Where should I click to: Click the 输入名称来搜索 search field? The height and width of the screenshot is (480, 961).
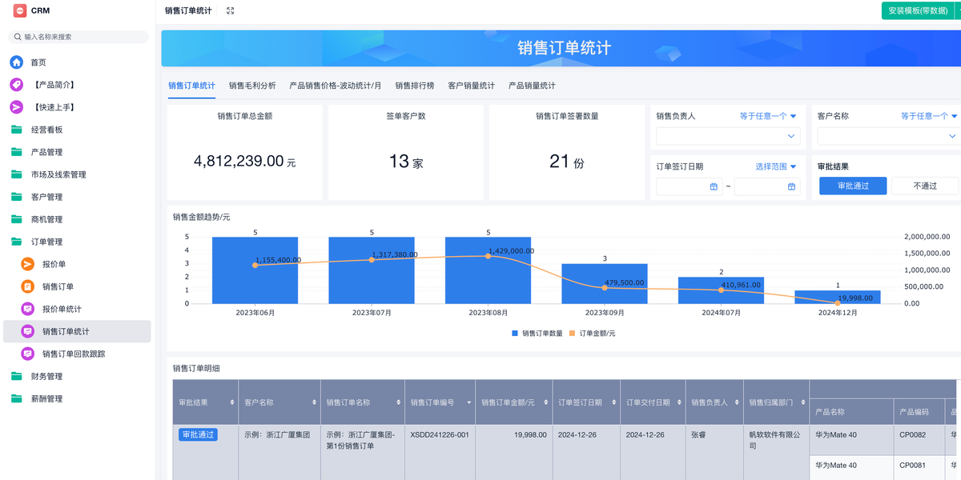80,37
